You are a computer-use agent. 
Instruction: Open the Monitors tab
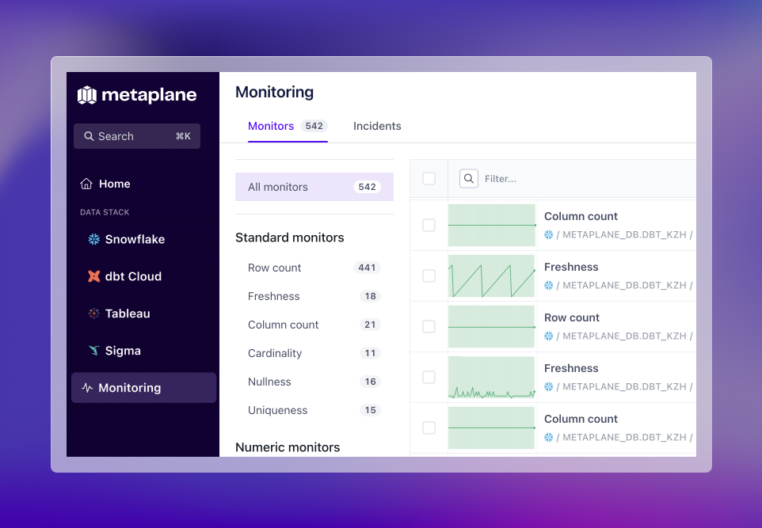pos(271,126)
